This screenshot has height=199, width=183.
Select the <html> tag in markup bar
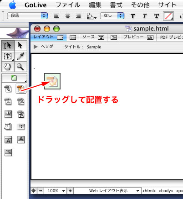point(149,191)
